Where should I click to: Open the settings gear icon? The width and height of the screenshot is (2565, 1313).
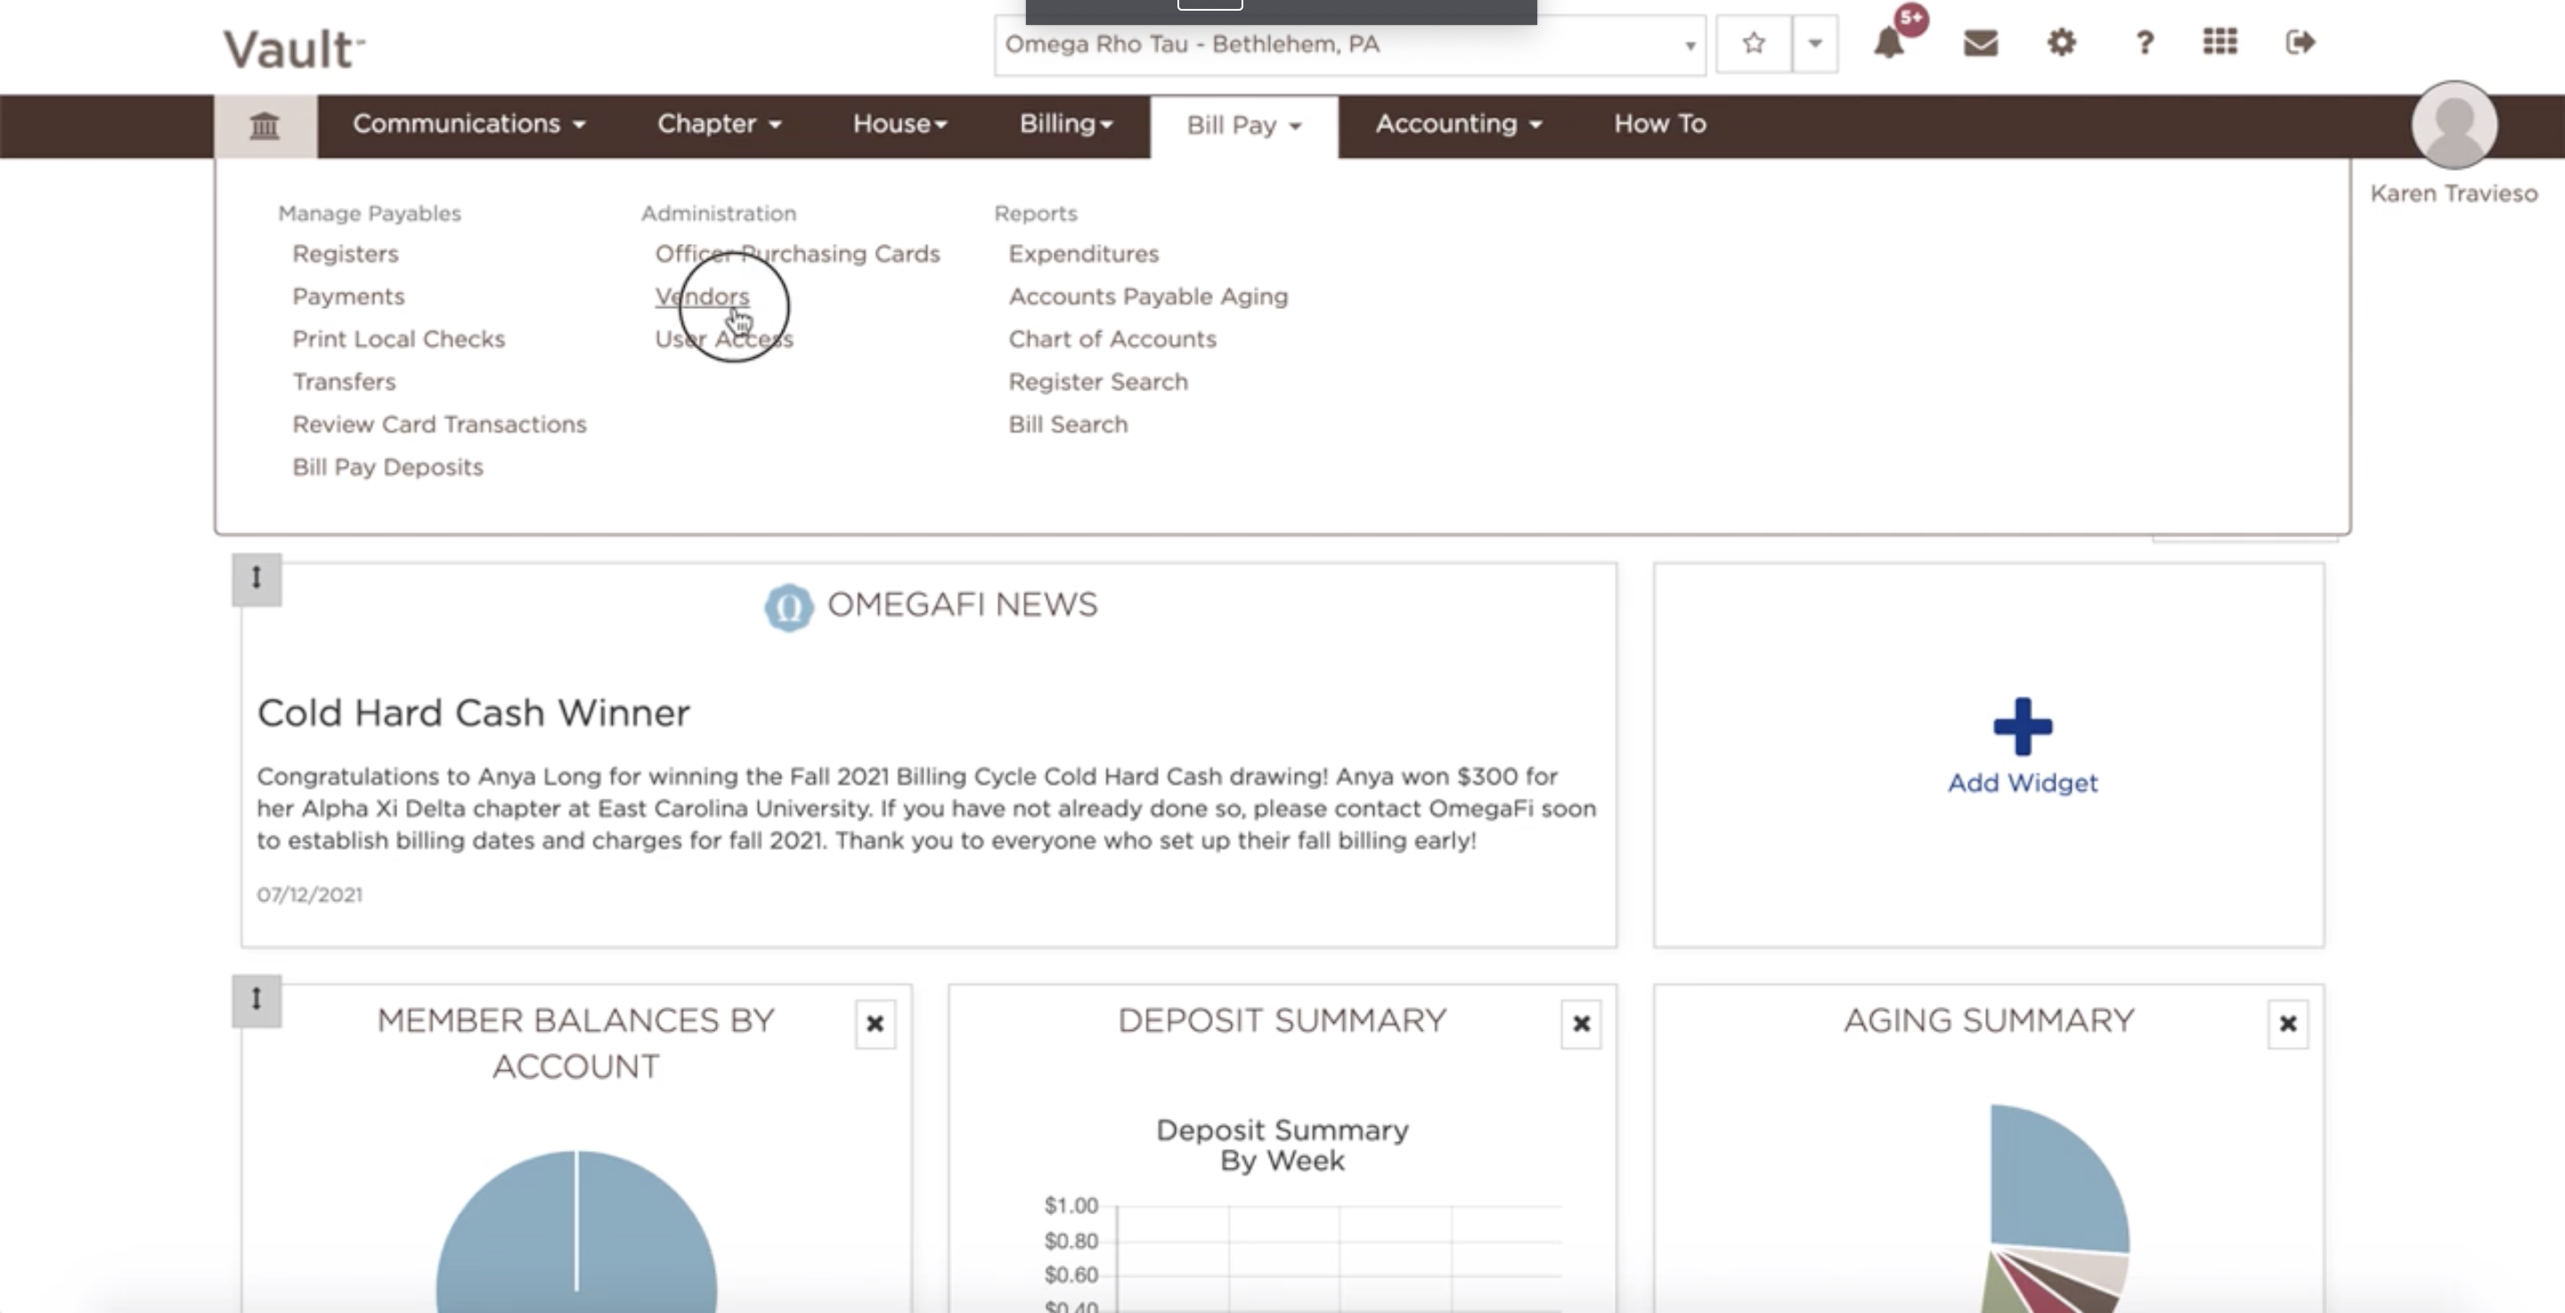click(2061, 44)
